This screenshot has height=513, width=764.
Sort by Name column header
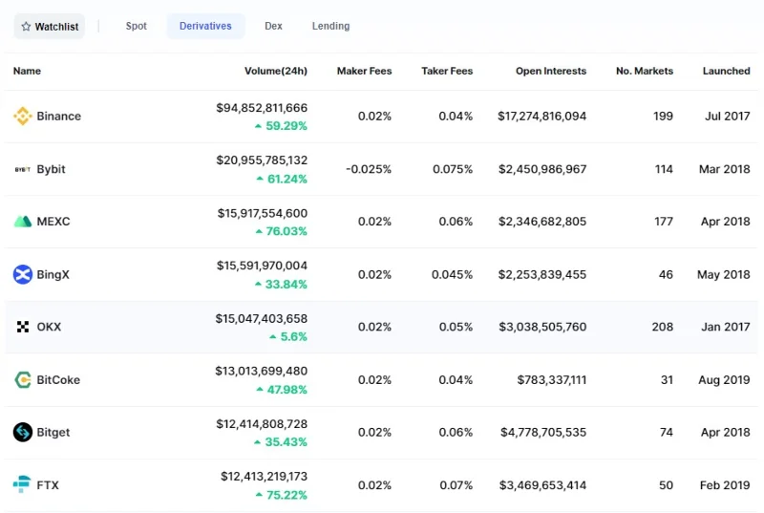27,71
